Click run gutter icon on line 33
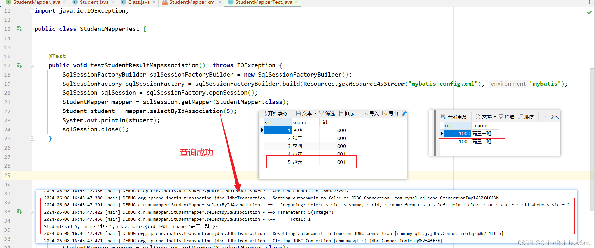The height and width of the screenshot is (248, 595). [x=19, y=211]
